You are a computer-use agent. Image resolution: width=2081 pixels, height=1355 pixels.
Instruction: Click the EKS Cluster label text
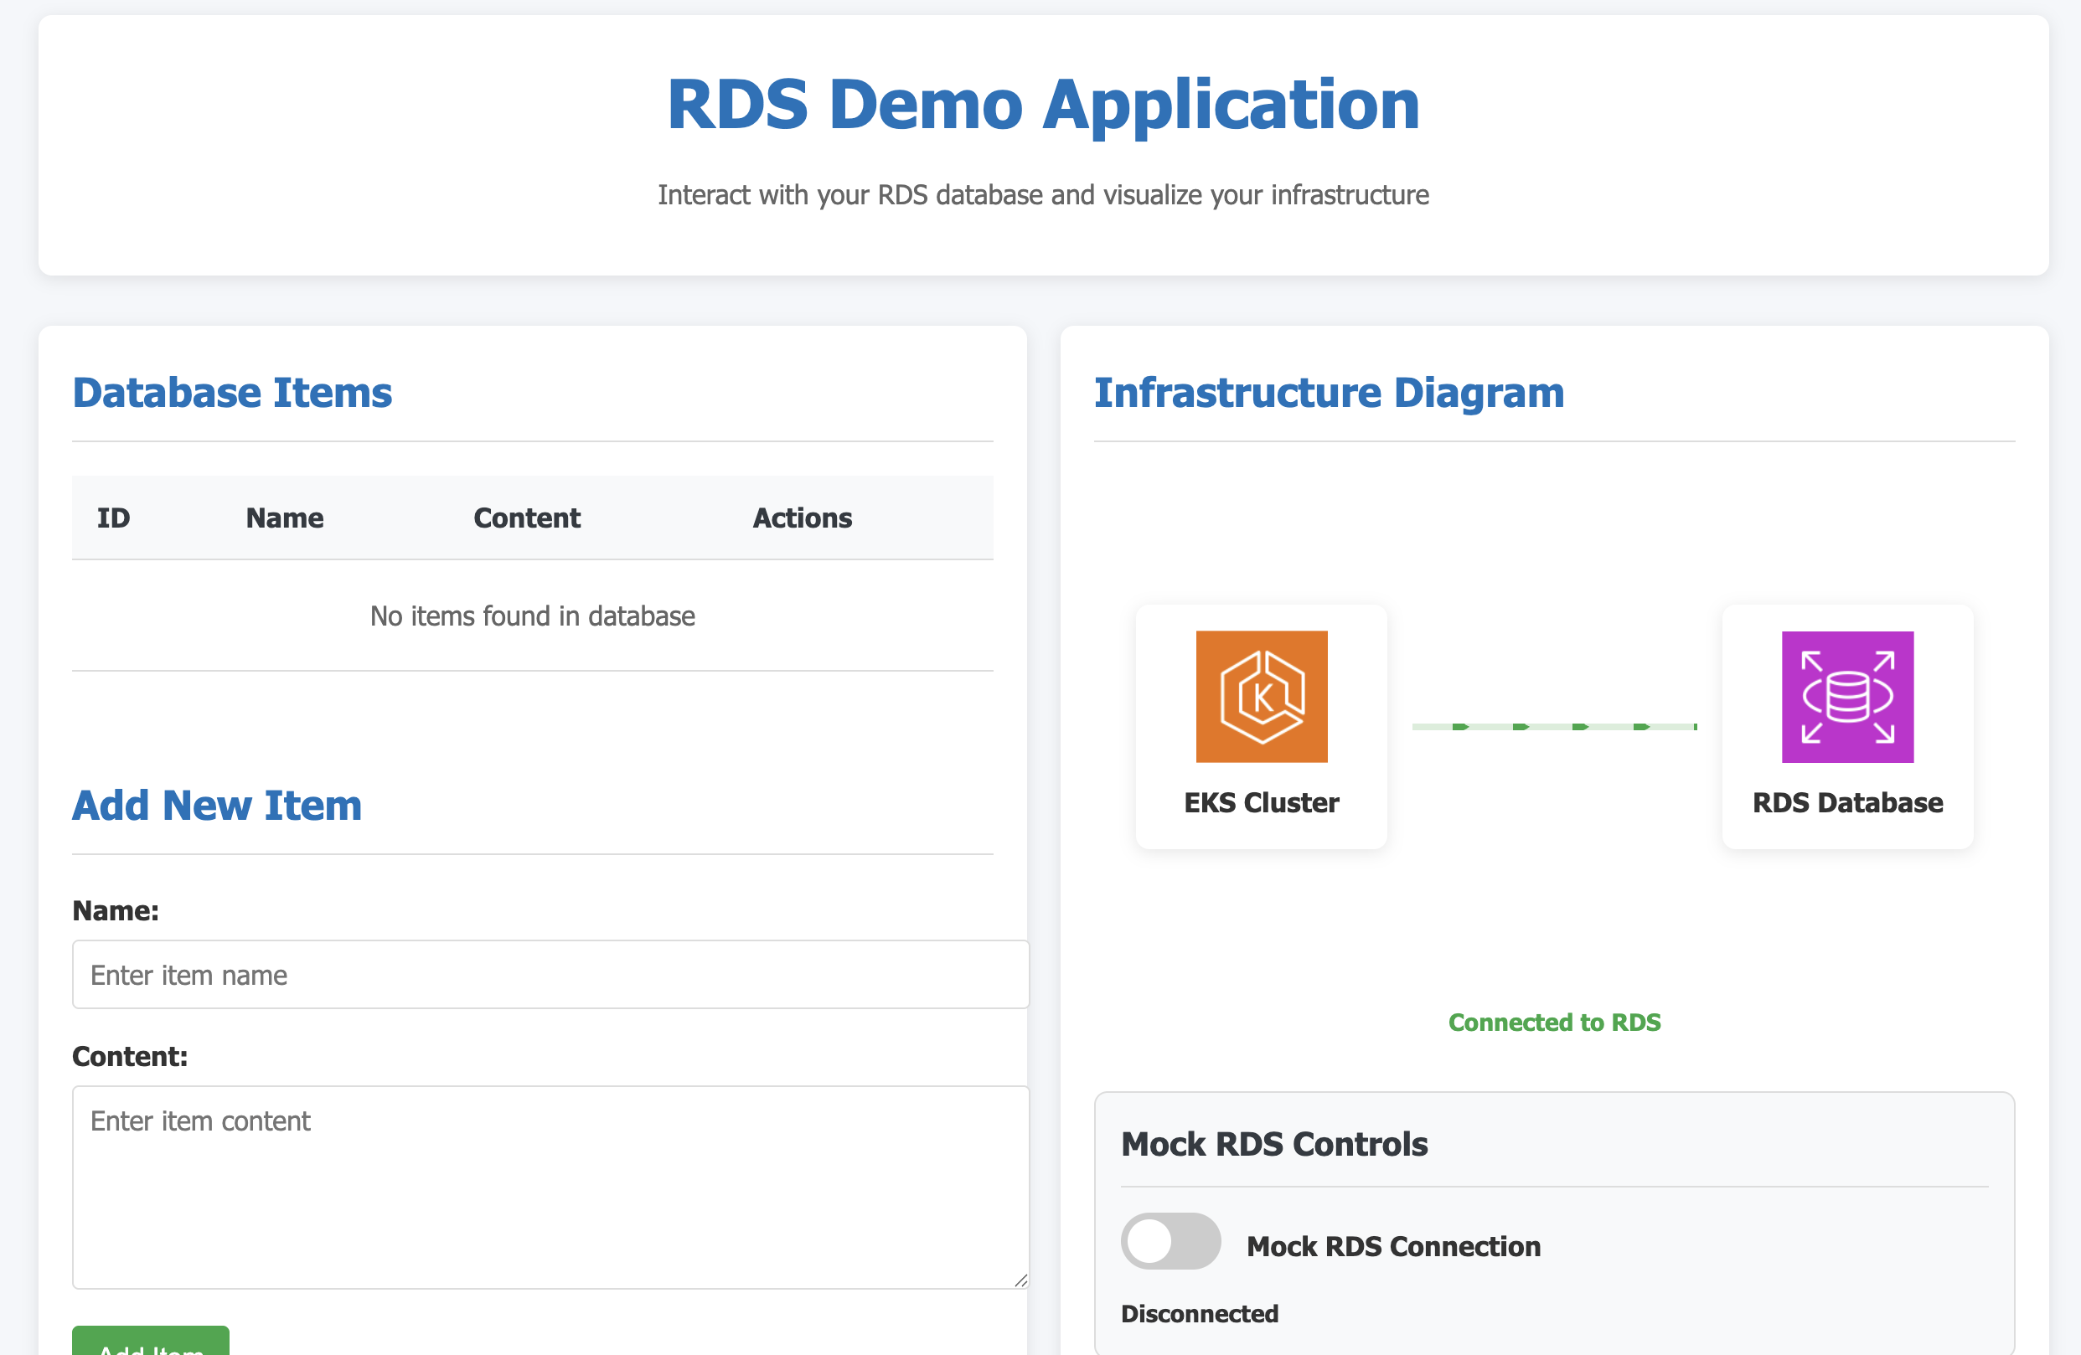[1261, 802]
